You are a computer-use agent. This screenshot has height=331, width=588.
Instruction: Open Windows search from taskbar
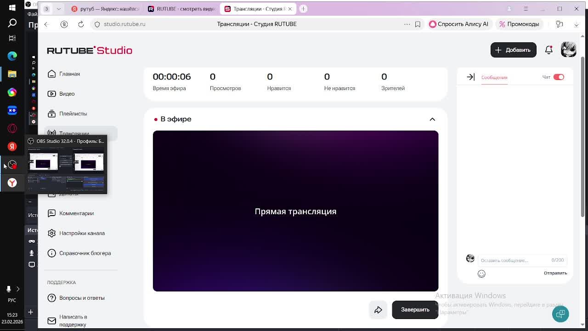(12, 23)
